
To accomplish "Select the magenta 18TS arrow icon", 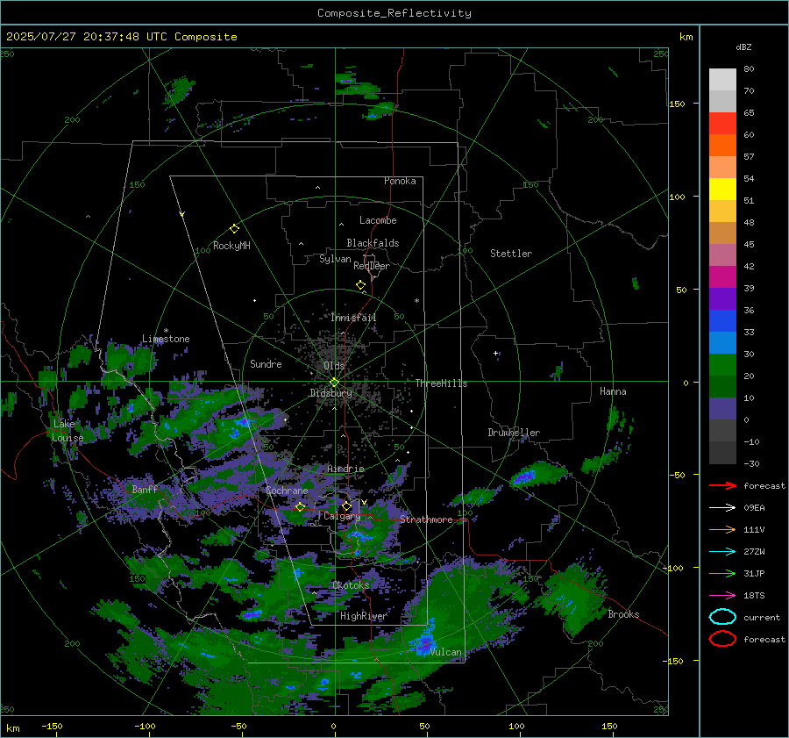I will 722,596.
